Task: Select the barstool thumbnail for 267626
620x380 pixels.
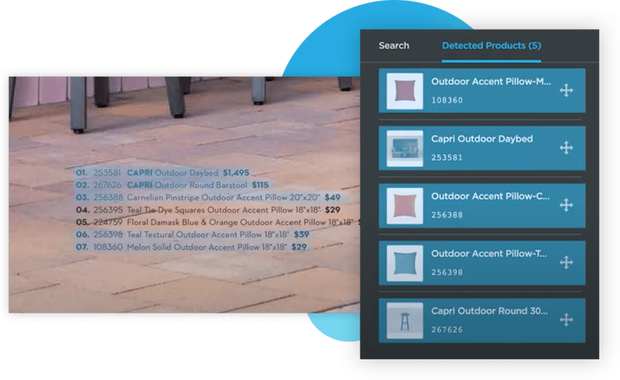Action: point(404,321)
